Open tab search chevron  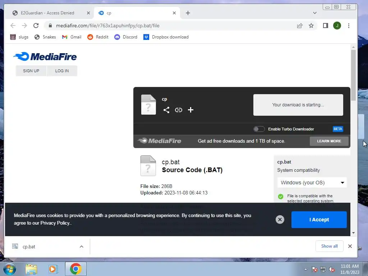pyautogui.click(x=315, y=13)
